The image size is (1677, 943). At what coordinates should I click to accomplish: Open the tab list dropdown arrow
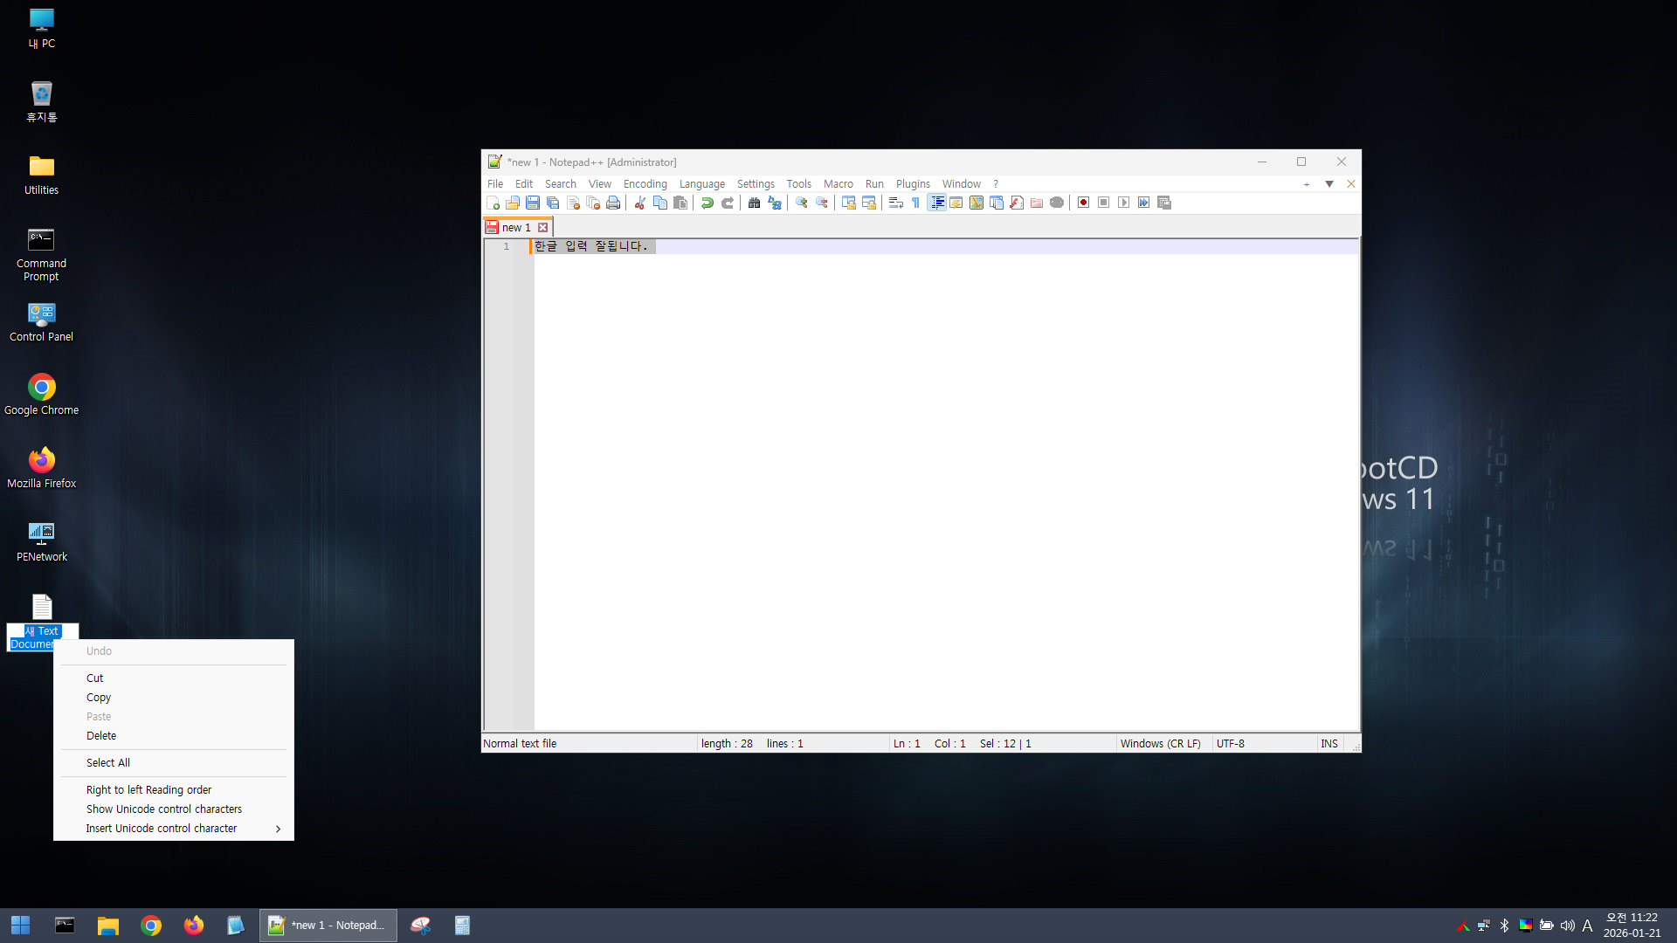[1329, 184]
